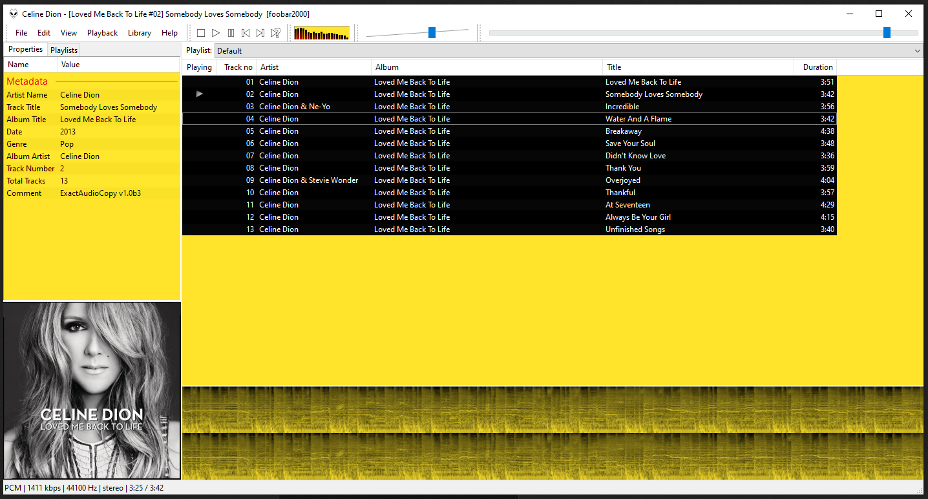Click the Album Artist property row
Screen dimensions: 928x499
click(92, 156)
